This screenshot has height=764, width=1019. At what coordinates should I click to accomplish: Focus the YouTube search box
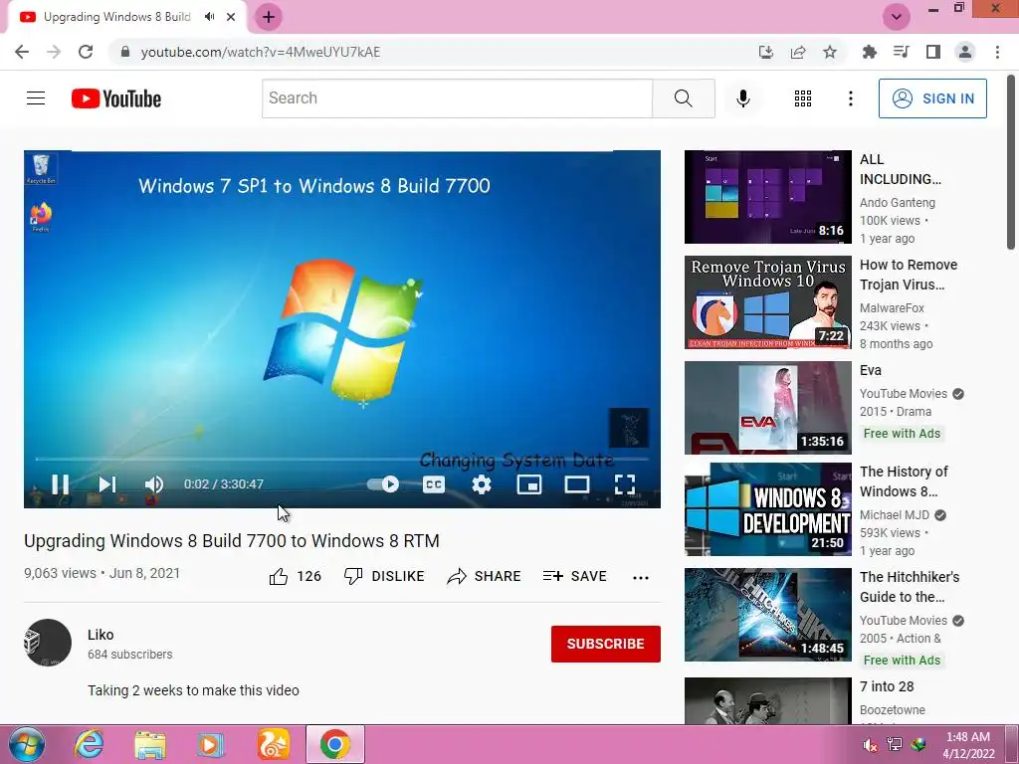tap(457, 98)
